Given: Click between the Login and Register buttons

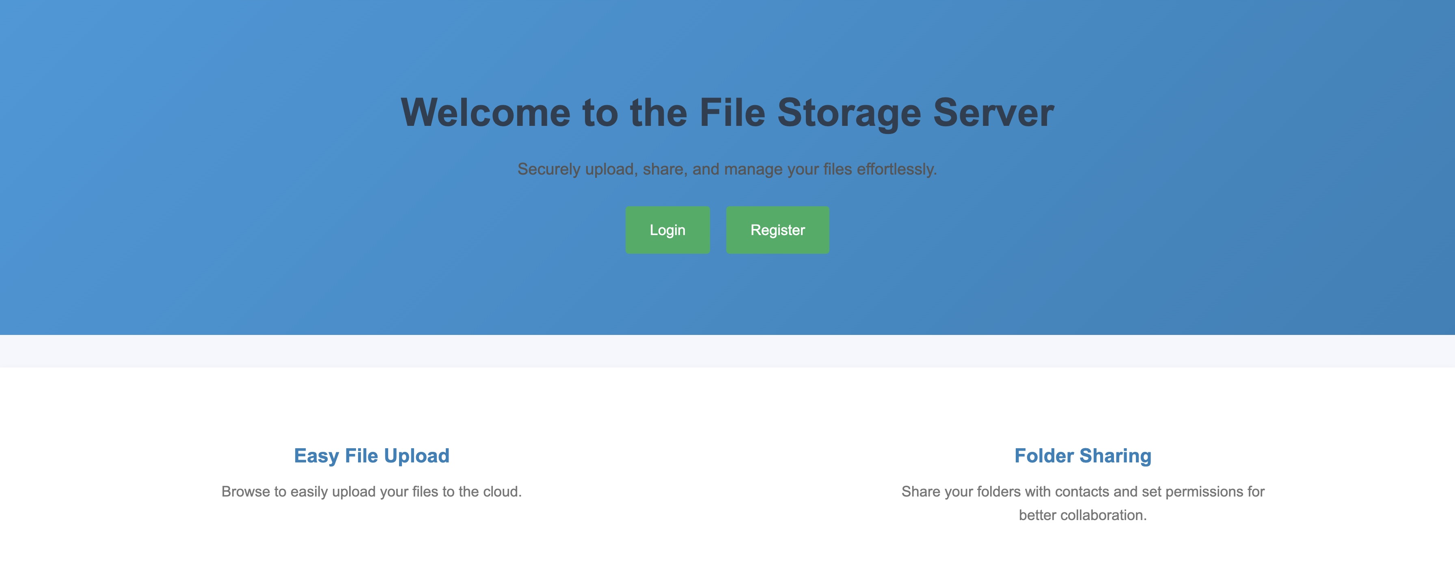Looking at the screenshot, I should point(717,230).
